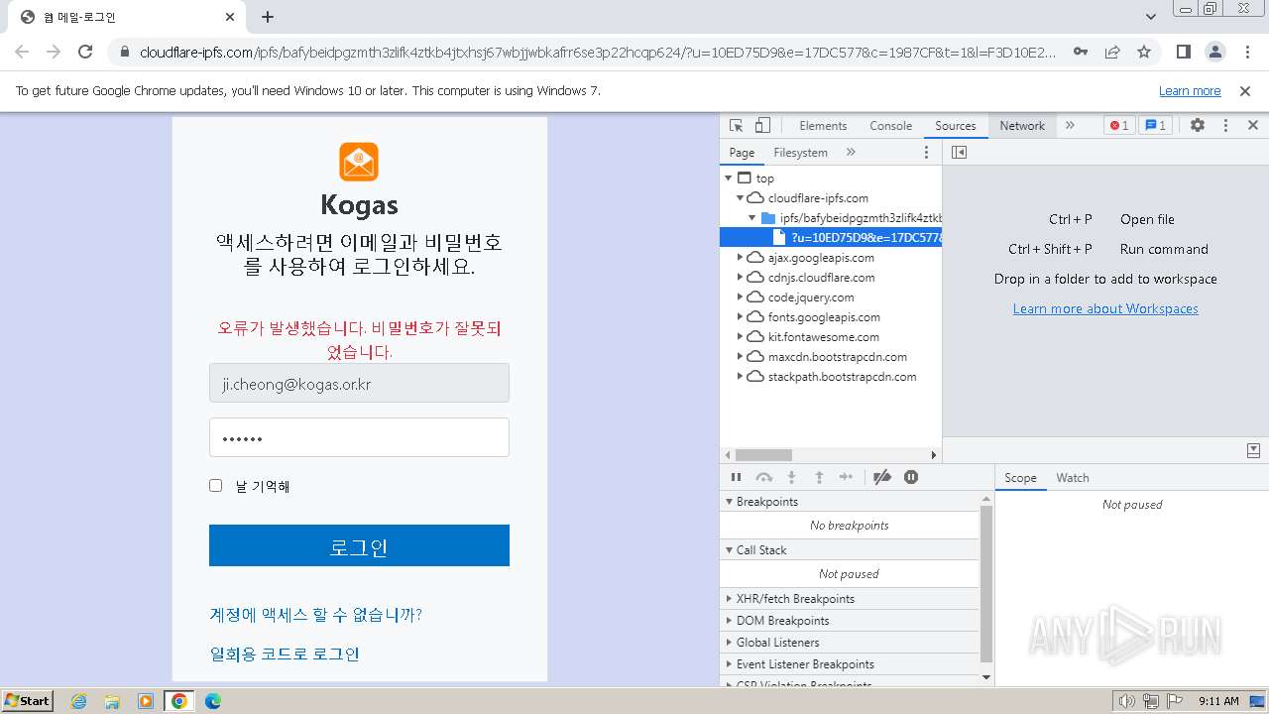Click the ji.cheong@kogas.or.kr email field
The height and width of the screenshot is (714, 1269).
tap(359, 383)
